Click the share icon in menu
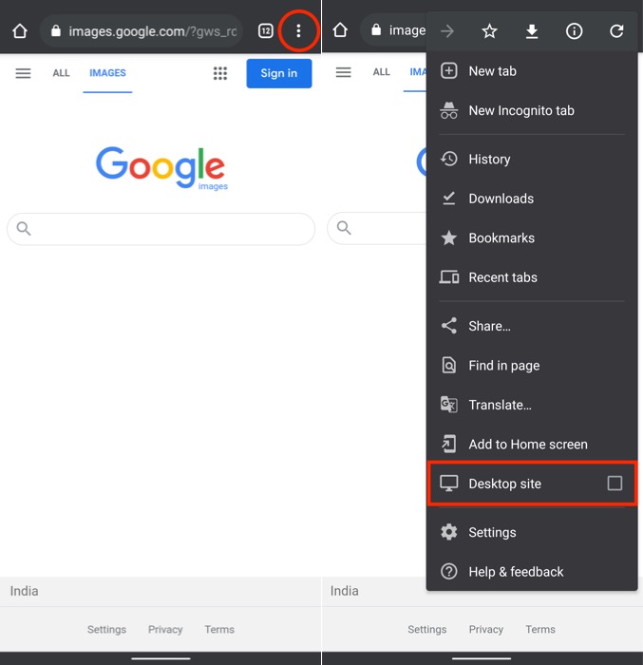The width and height of the screenshot is (643, 665). click(x=448, y=326)
